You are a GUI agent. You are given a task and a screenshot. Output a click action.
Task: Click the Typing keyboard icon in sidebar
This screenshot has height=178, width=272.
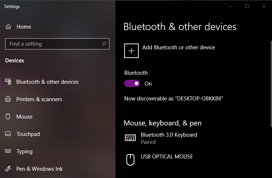coord(8,151)
